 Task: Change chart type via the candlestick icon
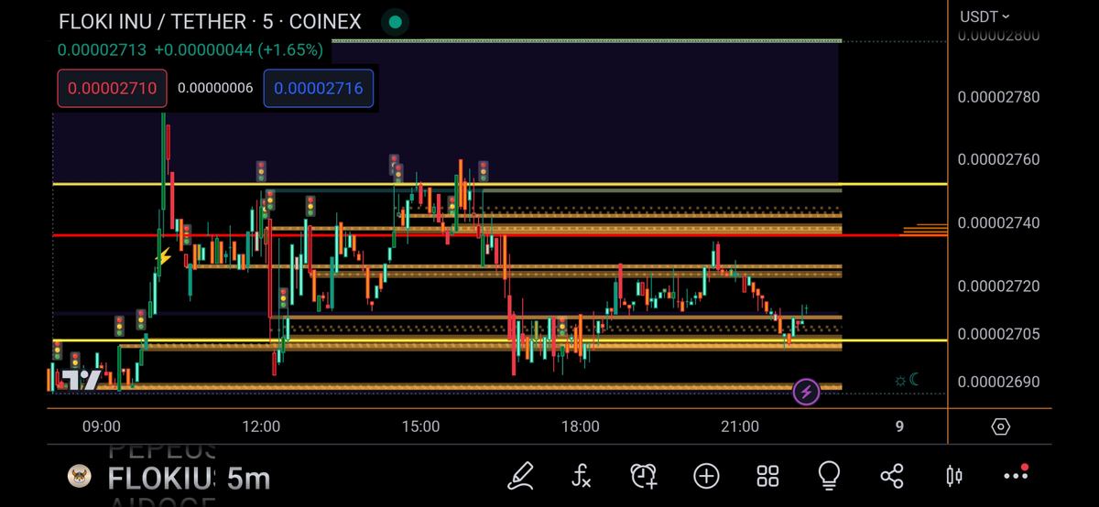953,475
